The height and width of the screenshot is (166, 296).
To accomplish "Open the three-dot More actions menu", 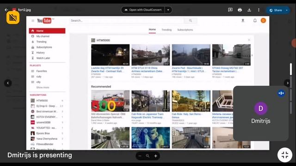I will coord(259,10).
